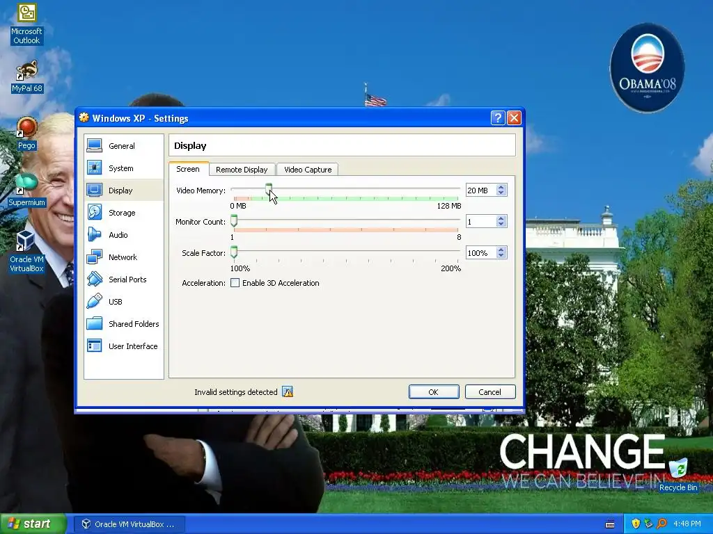Click Oracle VM VirtualBox taskbar button
Viewport: 713px width, 534px height.
pyautogui.click(x=129, y=524)
